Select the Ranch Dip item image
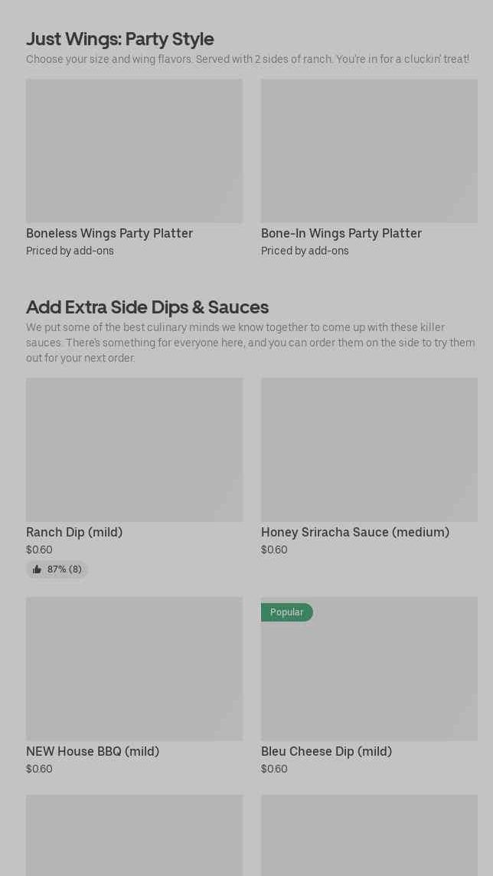 134,450
